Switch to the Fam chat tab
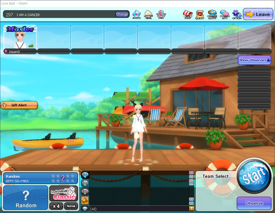275x213 pixels. click(85, 183)
